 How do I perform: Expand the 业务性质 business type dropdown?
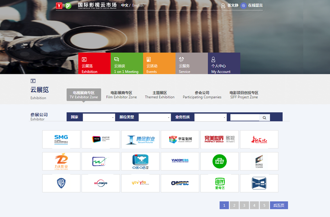[210, 117]
